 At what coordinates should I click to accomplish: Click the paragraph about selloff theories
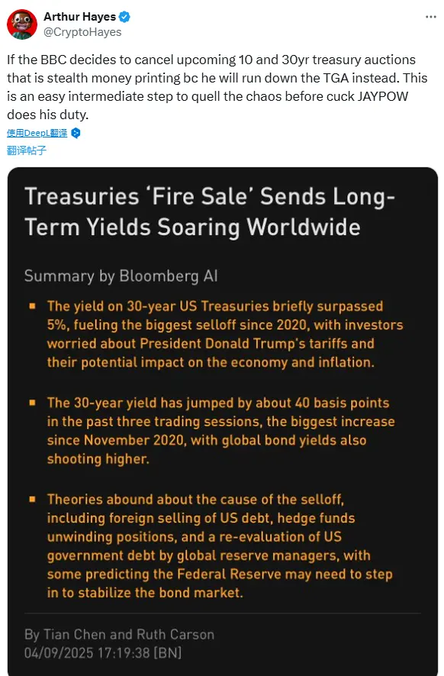pyautogui.click(x=220, y=546)
